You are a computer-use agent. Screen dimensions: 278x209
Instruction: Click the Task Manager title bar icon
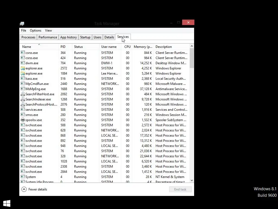coord(22,23)
